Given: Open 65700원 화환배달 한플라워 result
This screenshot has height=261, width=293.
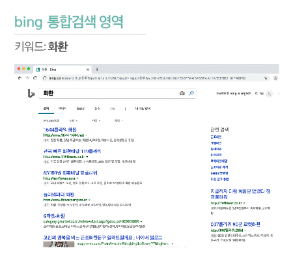Looking at the screenshot, I should tap(70, 173).
